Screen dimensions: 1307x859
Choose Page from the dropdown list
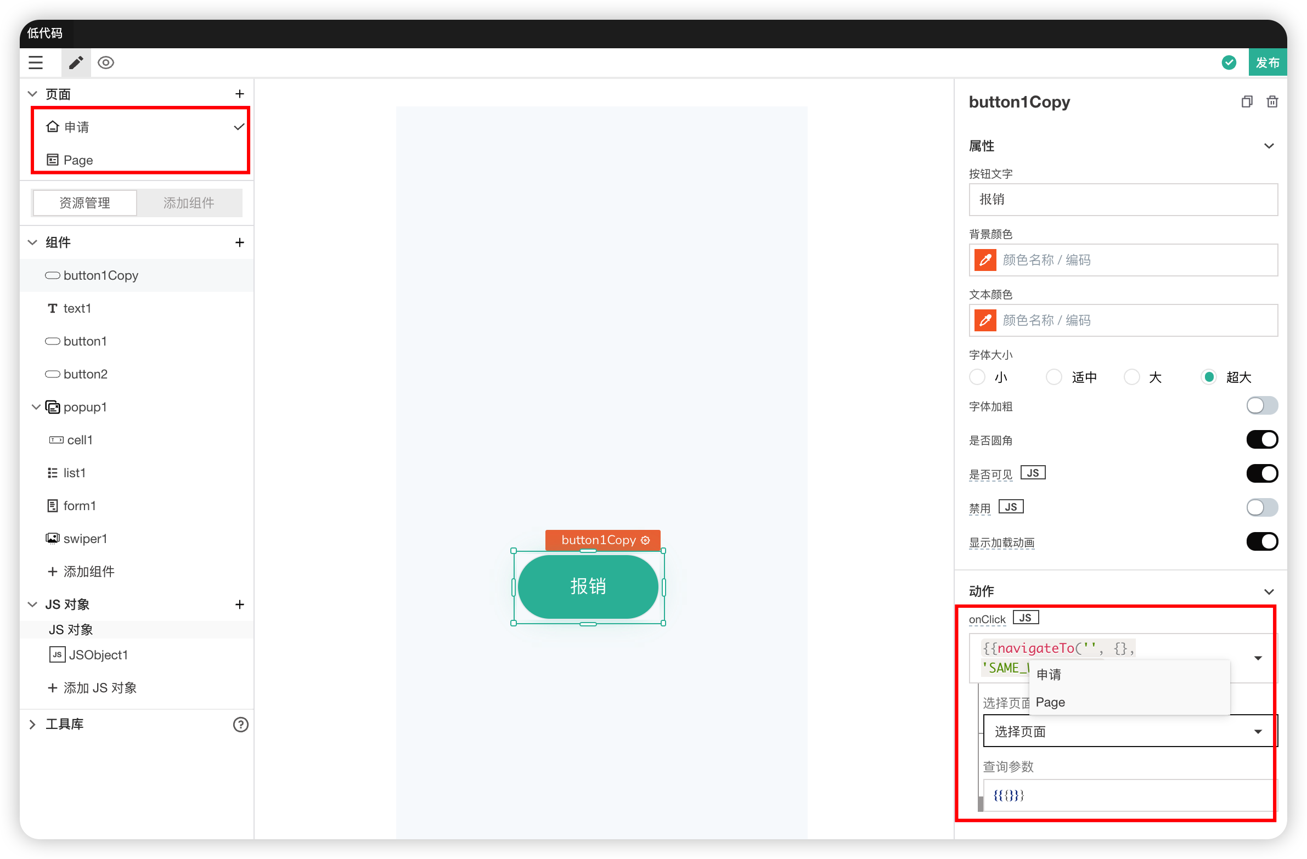coord(1050,702)
